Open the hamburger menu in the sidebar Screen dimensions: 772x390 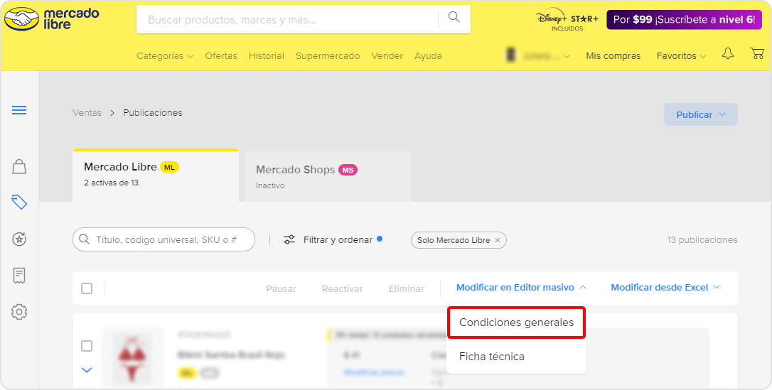[x=19, y=109]
